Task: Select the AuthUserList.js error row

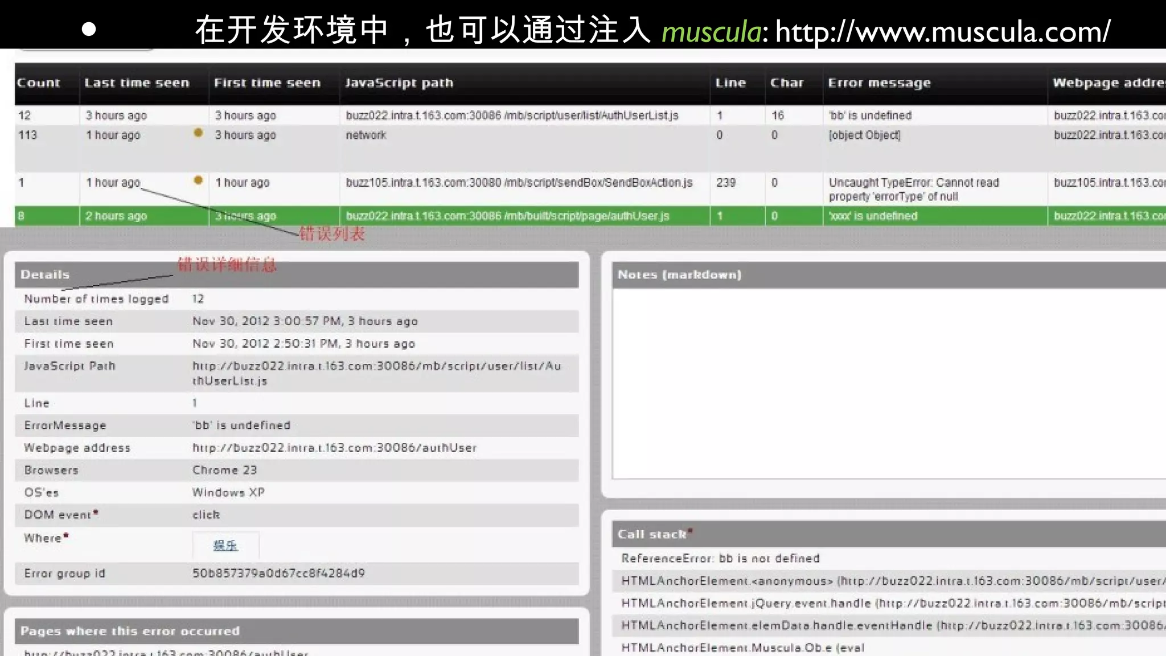Action: click(x=512, y=116)
